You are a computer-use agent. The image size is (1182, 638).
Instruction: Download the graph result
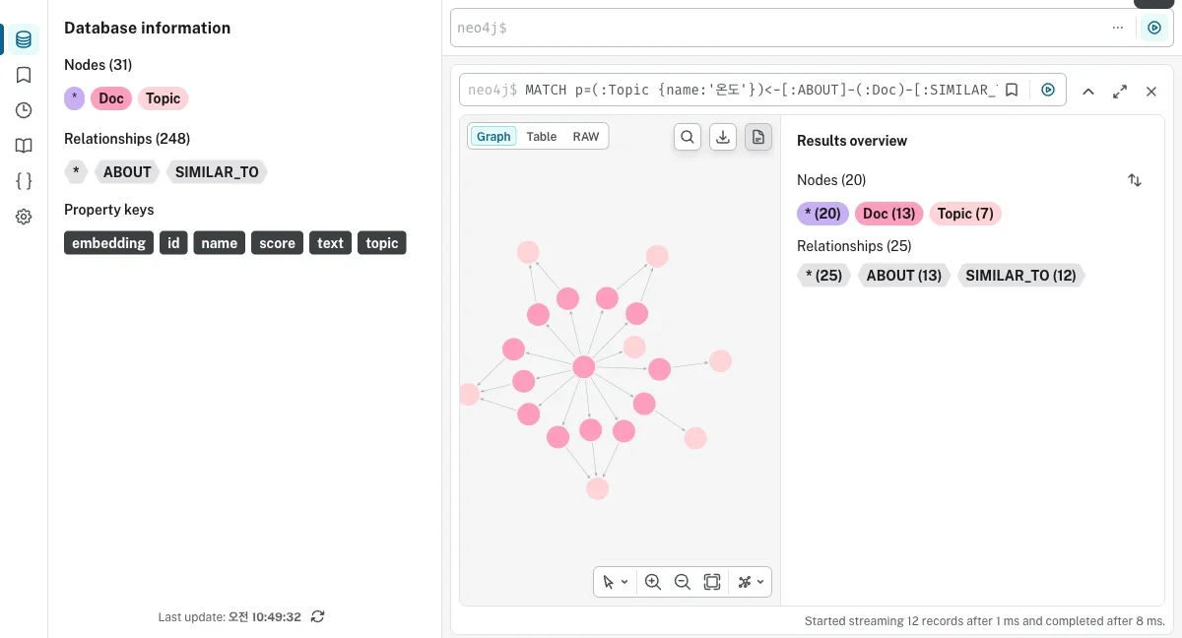(723, 137)
